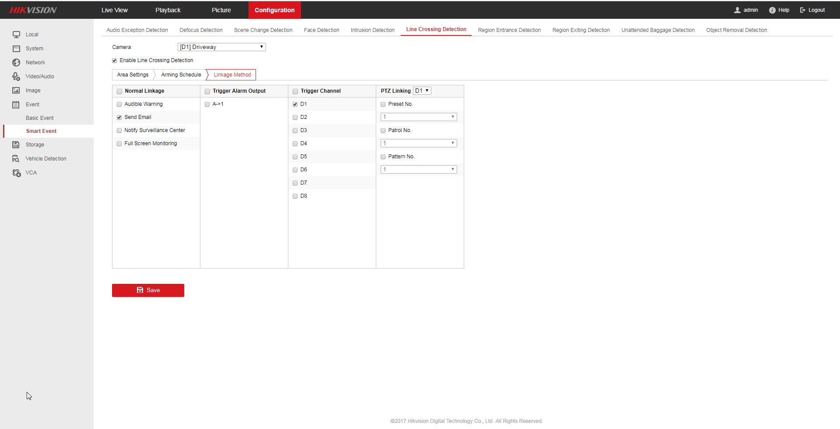840x429 pixels.
Task: Uncheck the Send Email checkbox
Action: coord(119,118)
